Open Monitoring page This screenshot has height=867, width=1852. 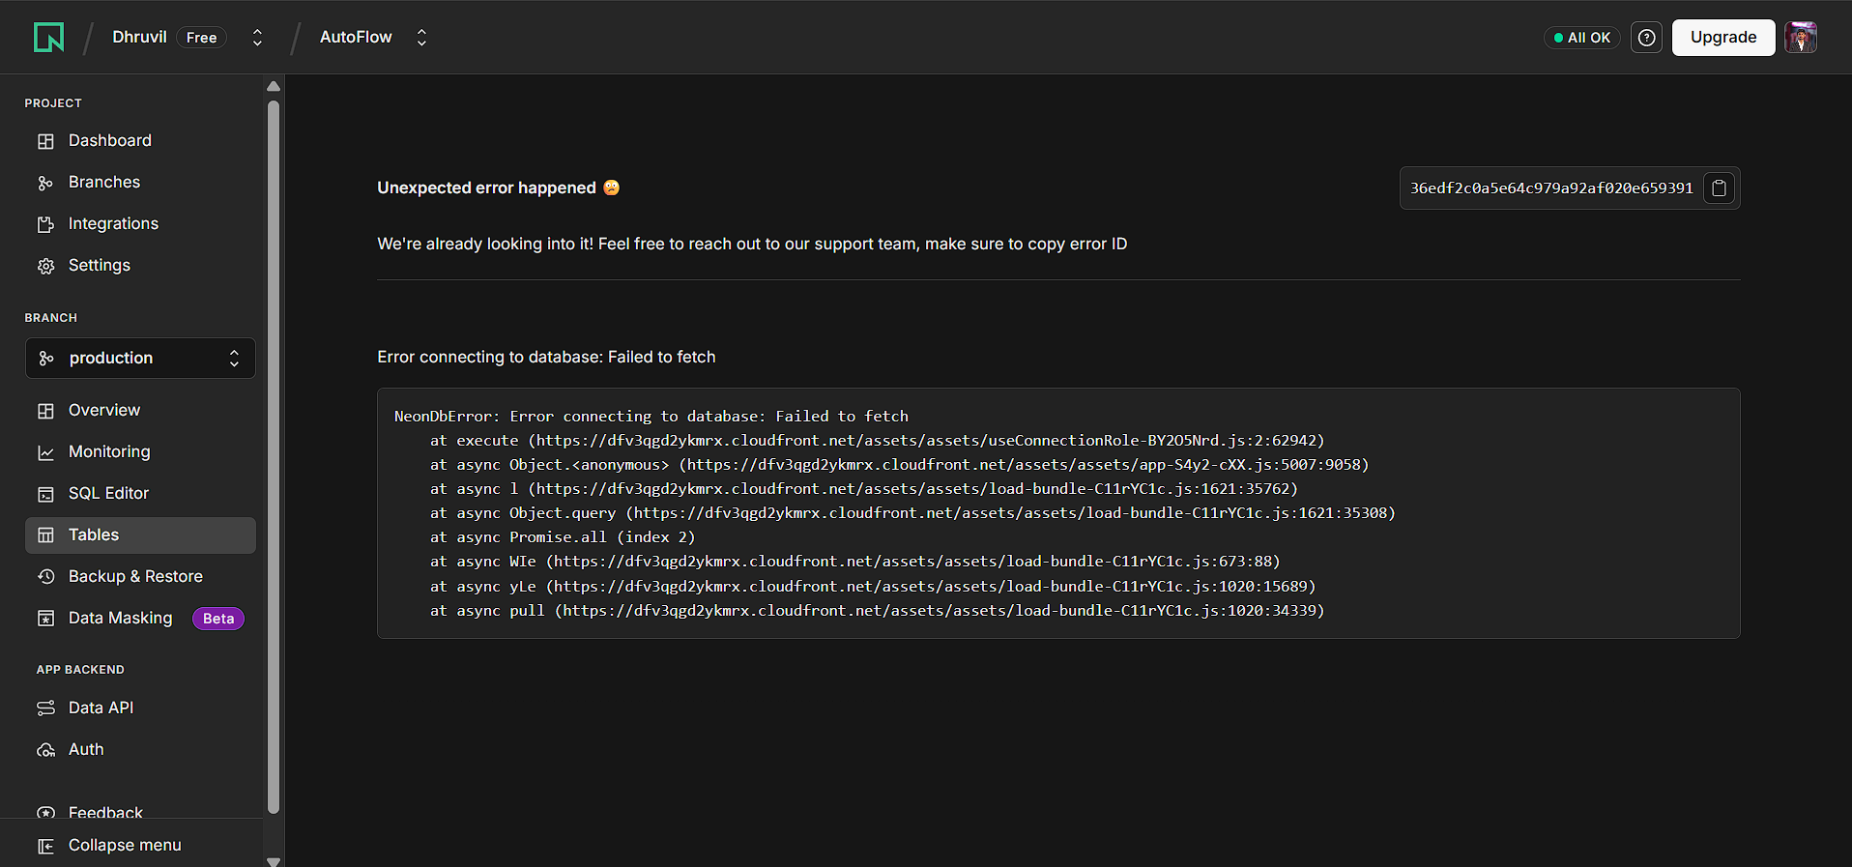coord(140,452)
